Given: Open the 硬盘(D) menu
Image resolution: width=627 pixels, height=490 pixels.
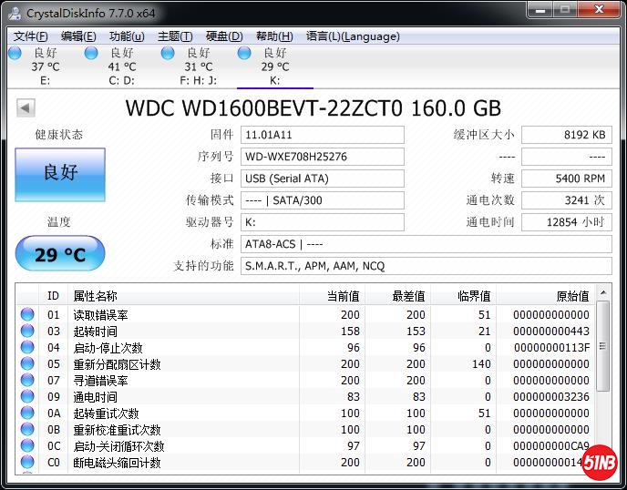Looking at the screenshot, I should 224,36.
